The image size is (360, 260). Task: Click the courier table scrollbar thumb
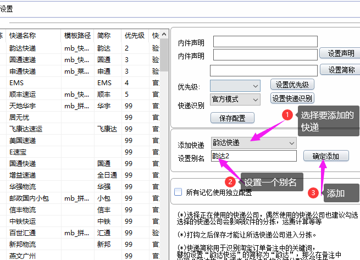pos(164,55)
